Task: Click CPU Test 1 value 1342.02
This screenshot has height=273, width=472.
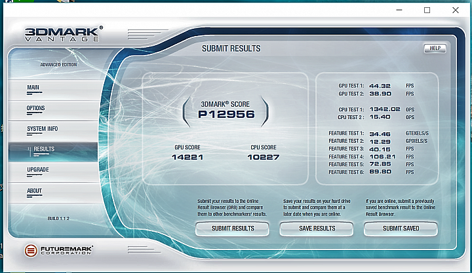Action: (x=385, y=109)
